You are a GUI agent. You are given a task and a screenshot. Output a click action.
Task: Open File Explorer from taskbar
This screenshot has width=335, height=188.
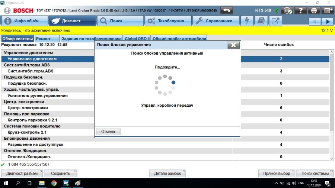(x=42, y=183)
